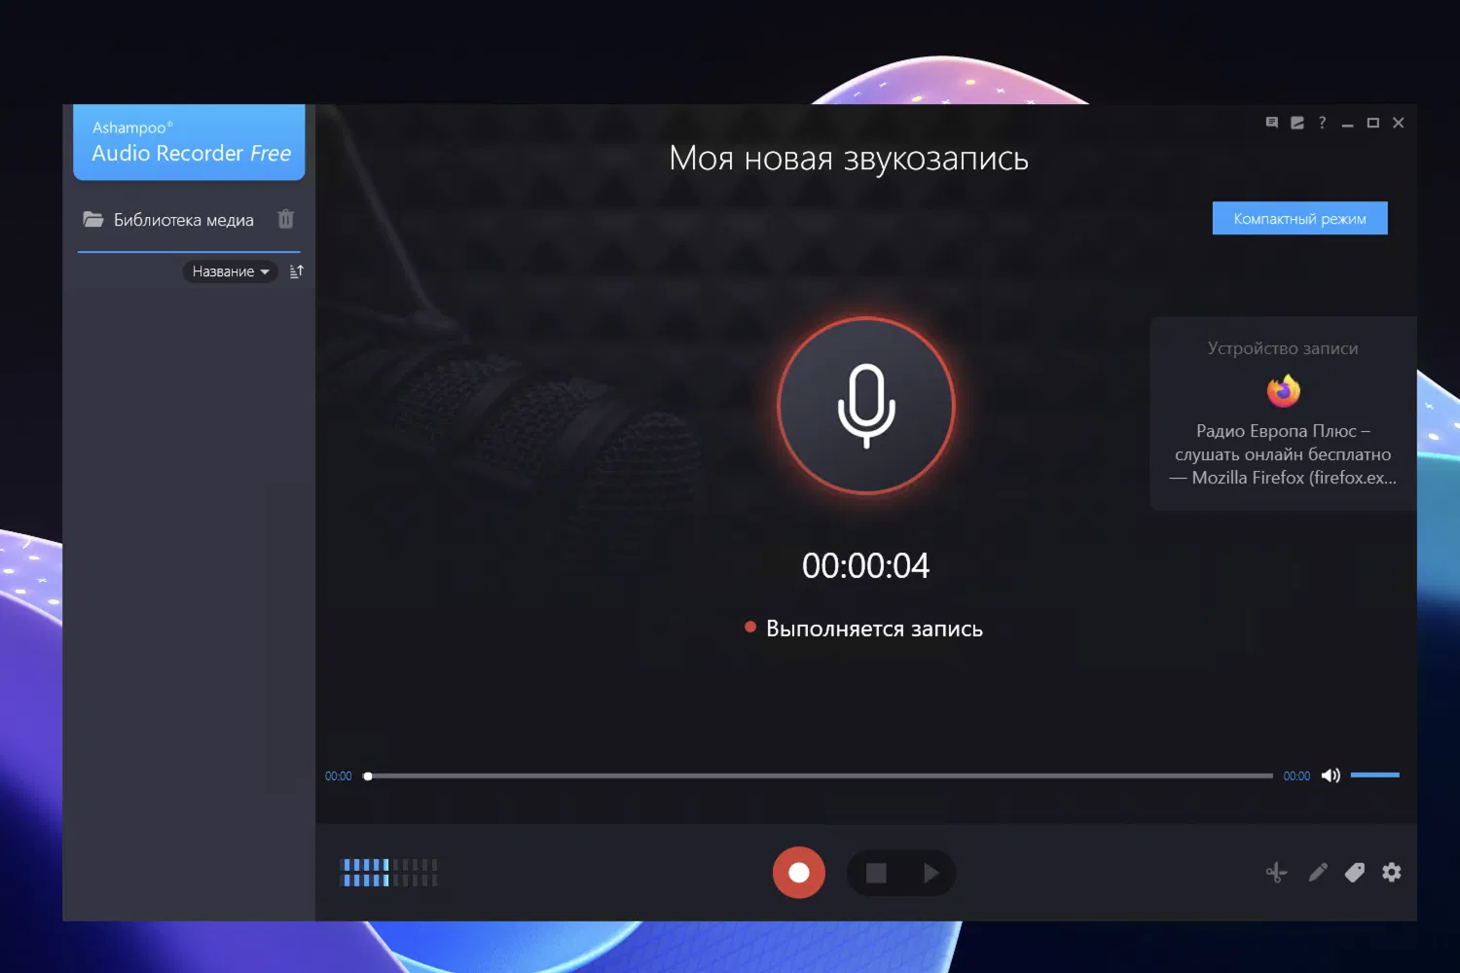This screenshot has width=1460, height=973.
Task: Click the Ashampoo Audio Recorder Free logo
Action: [190, 142]
